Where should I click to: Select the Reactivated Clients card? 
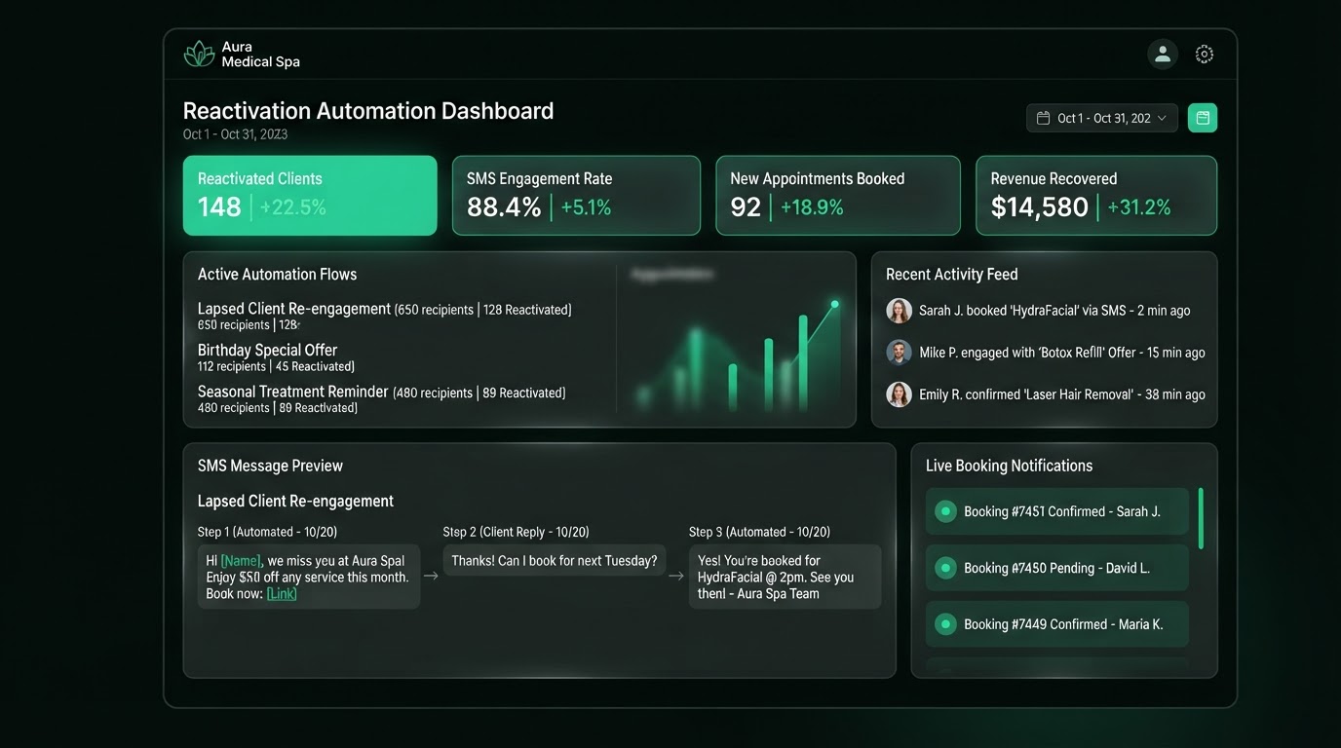point(310,196)
